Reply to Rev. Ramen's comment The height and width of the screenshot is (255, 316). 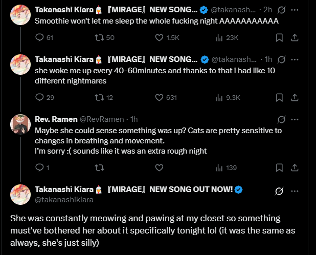[40, 167]
